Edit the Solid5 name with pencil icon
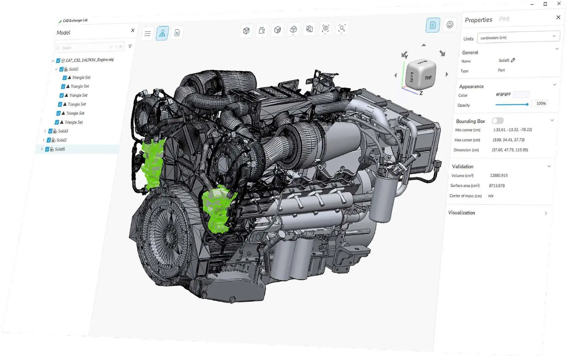This screenshot has height=356, width=566. click(x=513, y=60)
